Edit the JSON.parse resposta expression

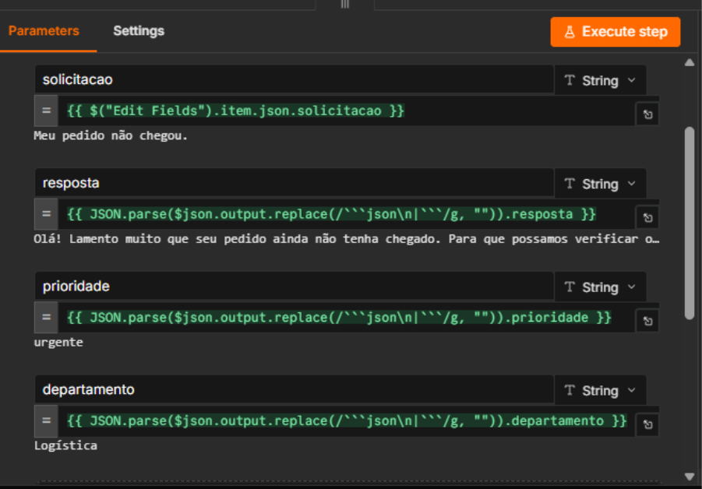tap(346, 214)
